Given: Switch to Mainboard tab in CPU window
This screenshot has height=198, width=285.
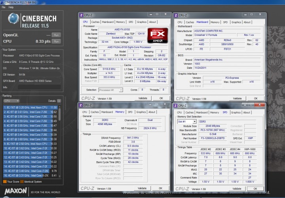Looking at the screenshot, I should pyautogui.click(x=108, y=22).
